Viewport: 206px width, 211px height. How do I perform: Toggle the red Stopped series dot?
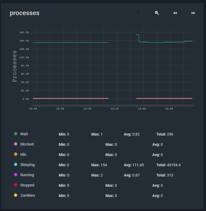(x=16, y=185)
